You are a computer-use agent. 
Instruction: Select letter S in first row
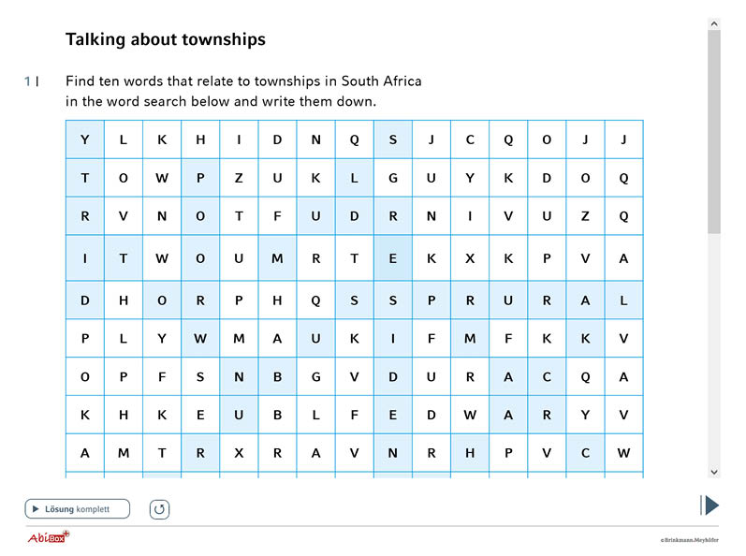pos(393,139)
